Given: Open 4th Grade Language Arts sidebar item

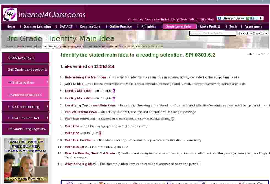Looking at the screenshot, I should [25, 129].
